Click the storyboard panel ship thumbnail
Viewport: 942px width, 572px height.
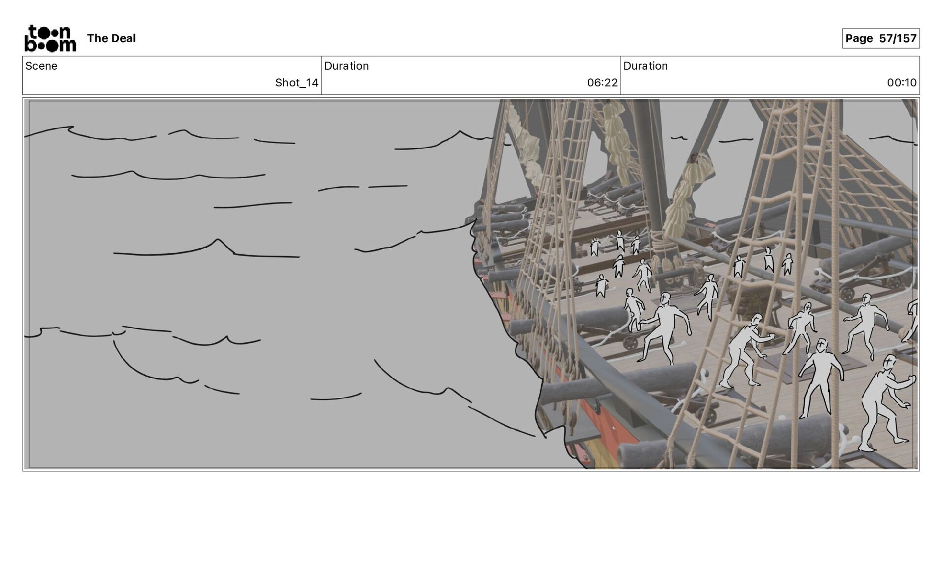(471, 285)
